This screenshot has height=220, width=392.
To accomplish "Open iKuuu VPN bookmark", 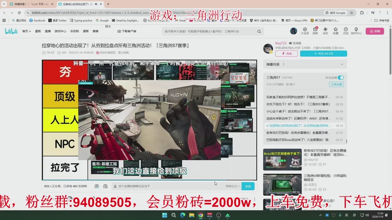I will (294, 21).
